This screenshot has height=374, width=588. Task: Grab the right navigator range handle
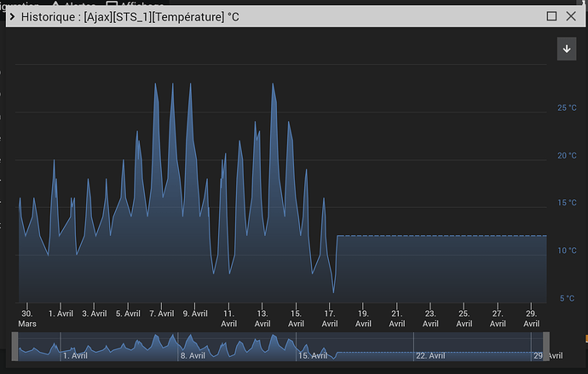tap(546, 346)
